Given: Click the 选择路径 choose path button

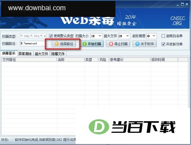Looking at the screenshot, I should pos(64,44).
